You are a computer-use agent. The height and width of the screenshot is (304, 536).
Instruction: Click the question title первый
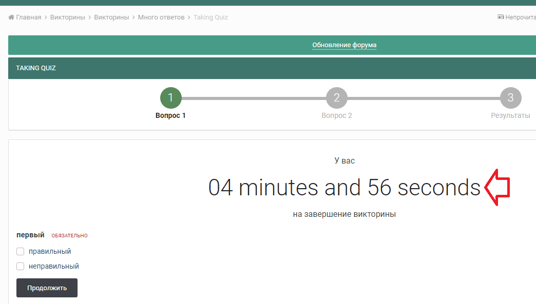[30, 235]
